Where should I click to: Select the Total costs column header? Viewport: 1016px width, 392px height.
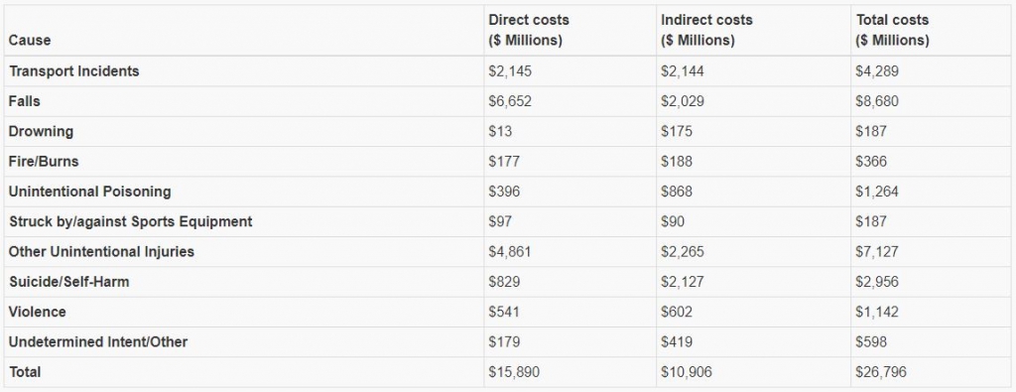tap(892, 30)
